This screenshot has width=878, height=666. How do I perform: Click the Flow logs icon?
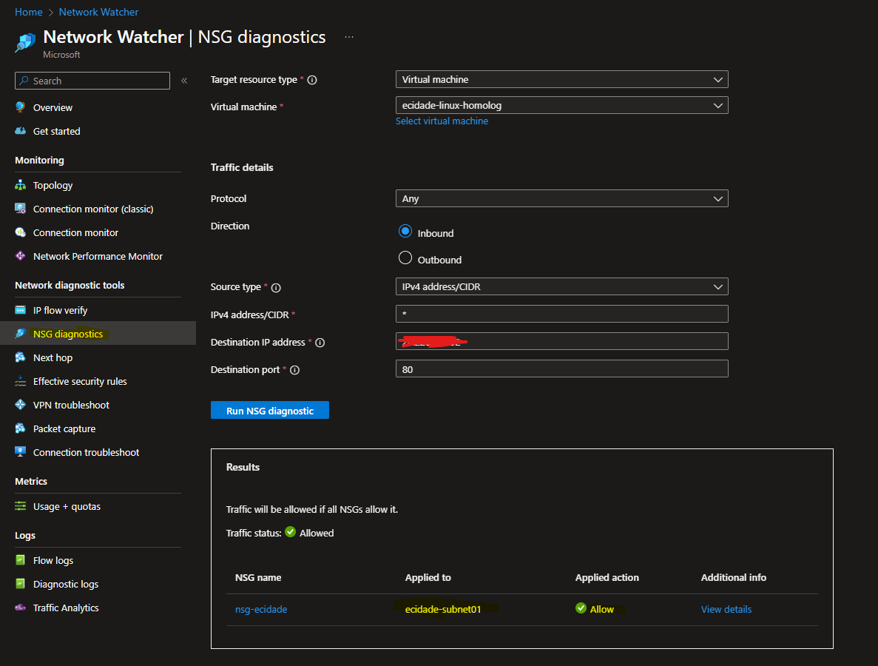[20, 559]
